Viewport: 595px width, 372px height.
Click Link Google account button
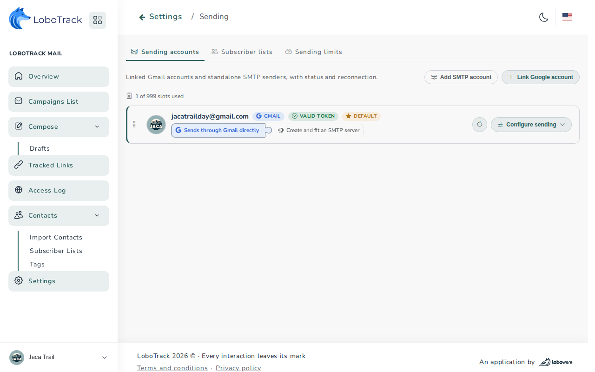coord(541,77)
